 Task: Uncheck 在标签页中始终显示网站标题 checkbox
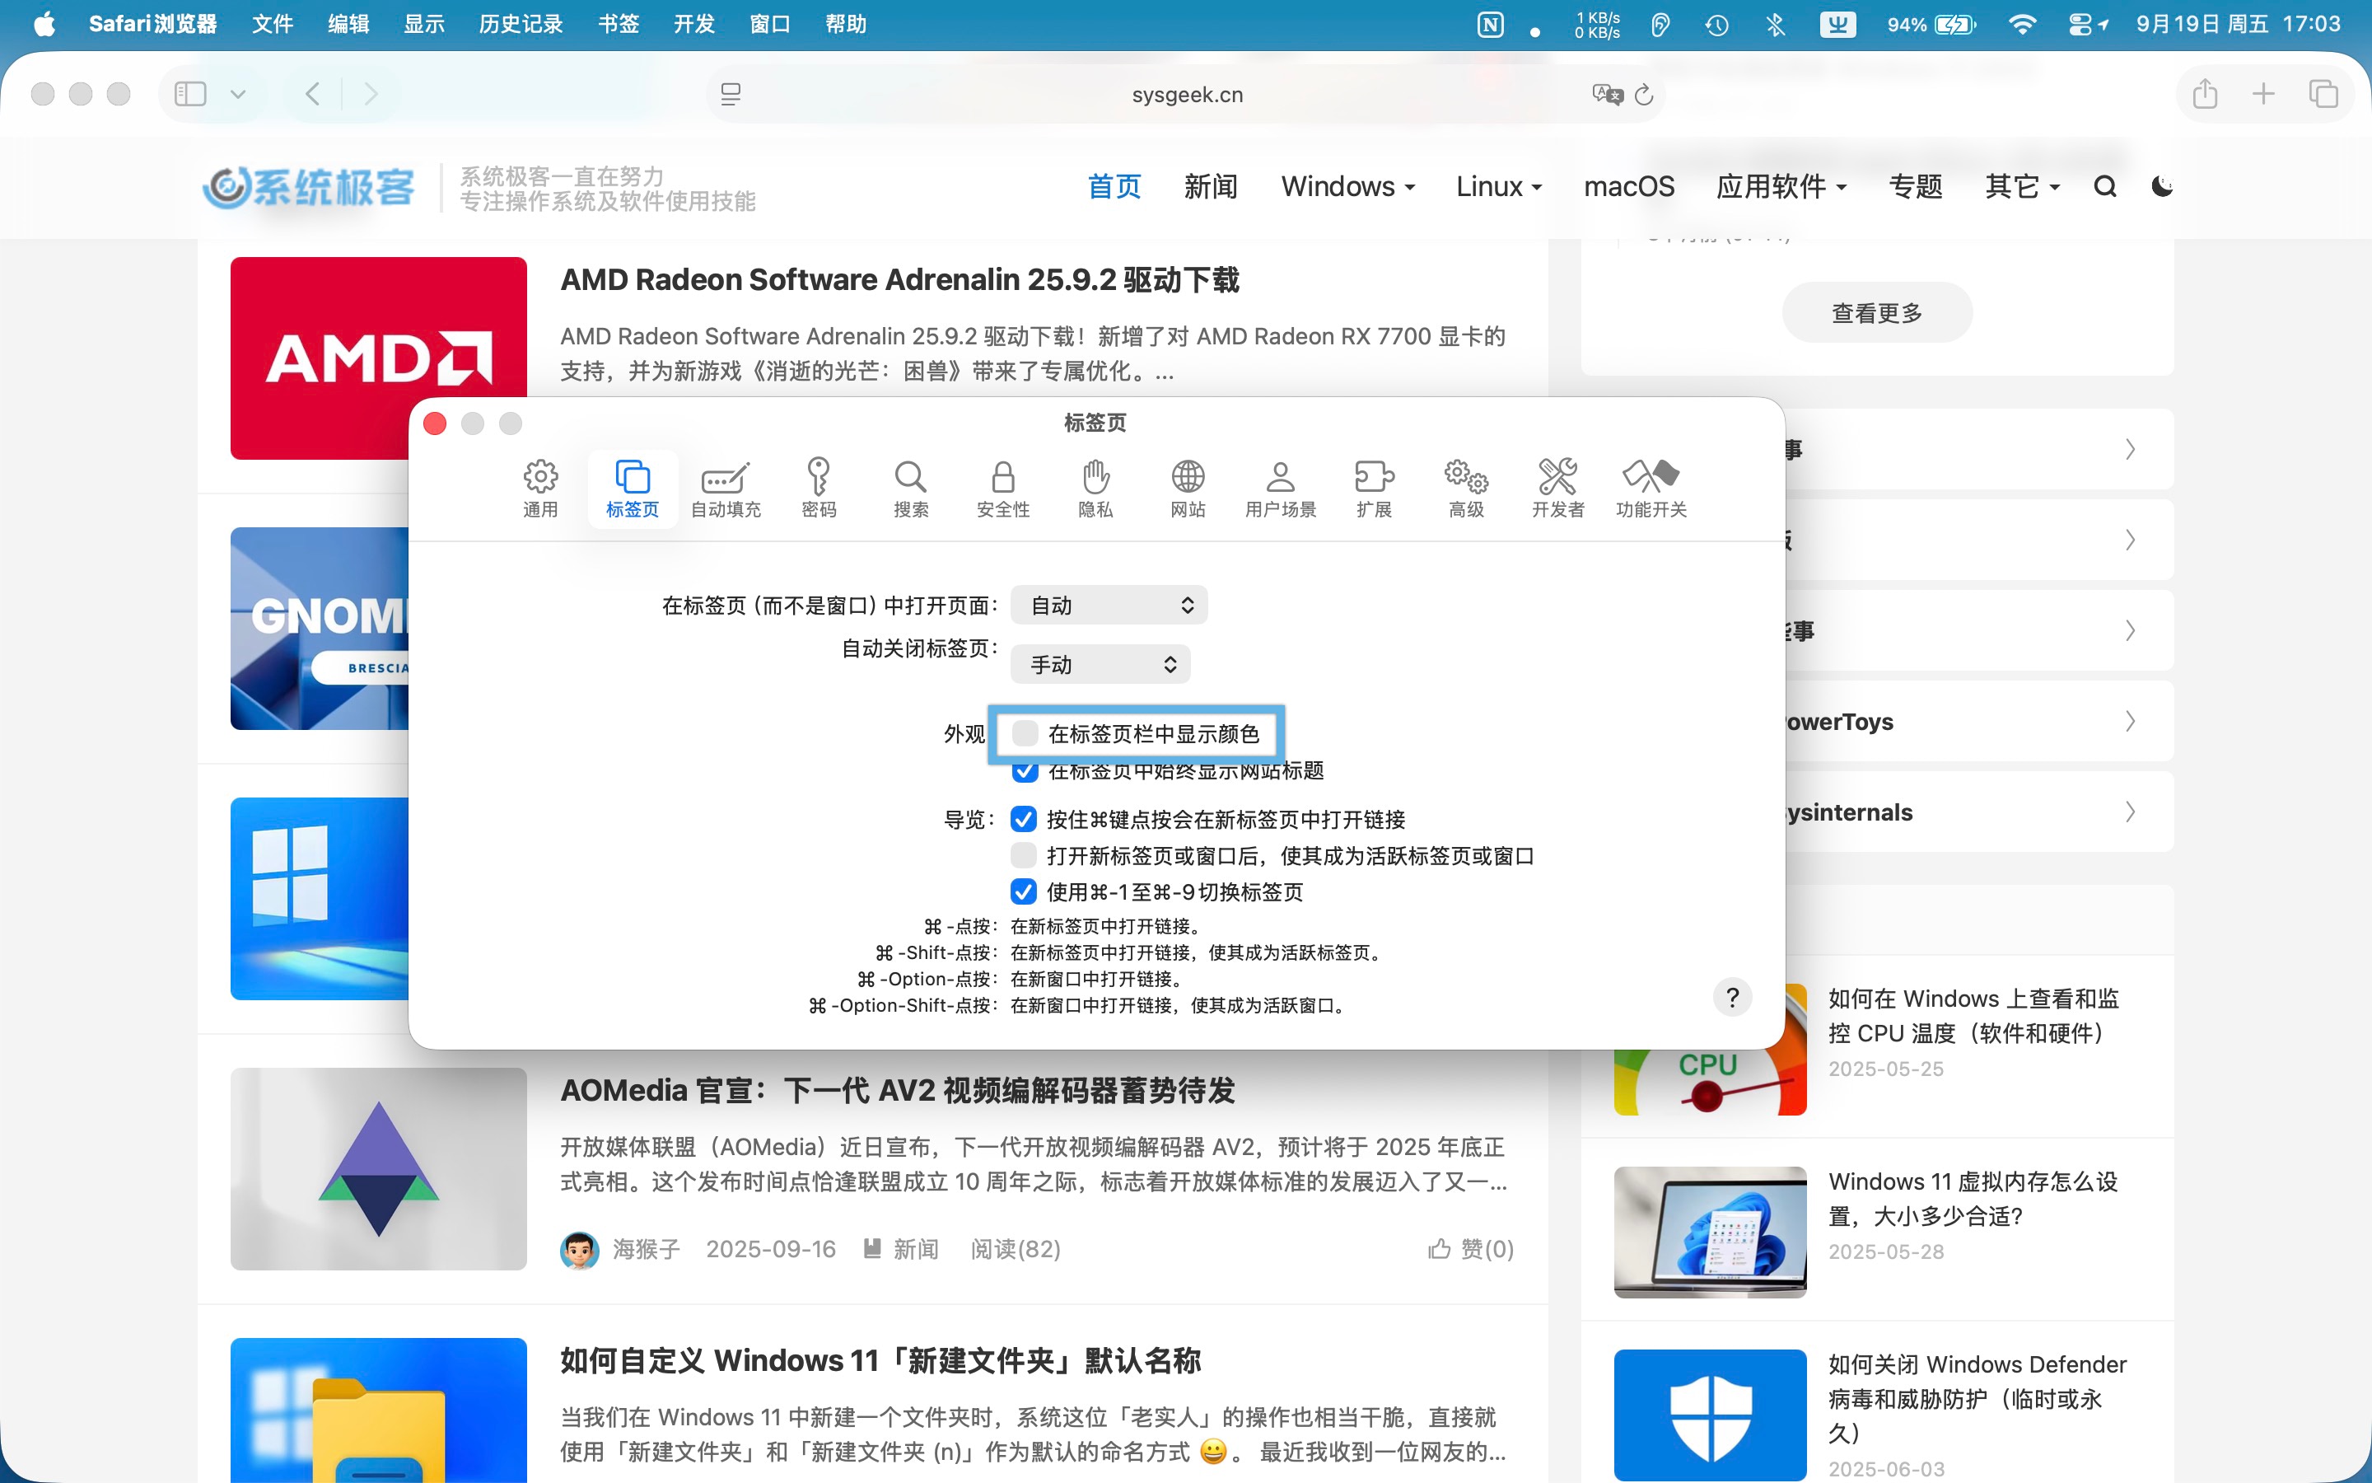1025,771
